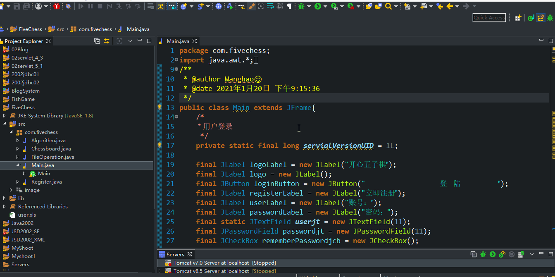Click src in the breadcrumb bar
The width and height of the screenshot is (555, 277).
tap(60, 29)
